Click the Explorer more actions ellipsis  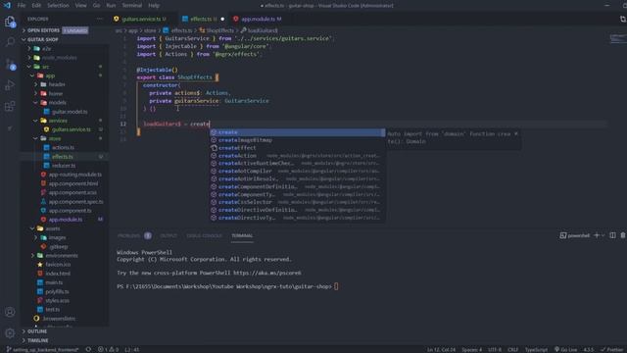tap(100, 19)
